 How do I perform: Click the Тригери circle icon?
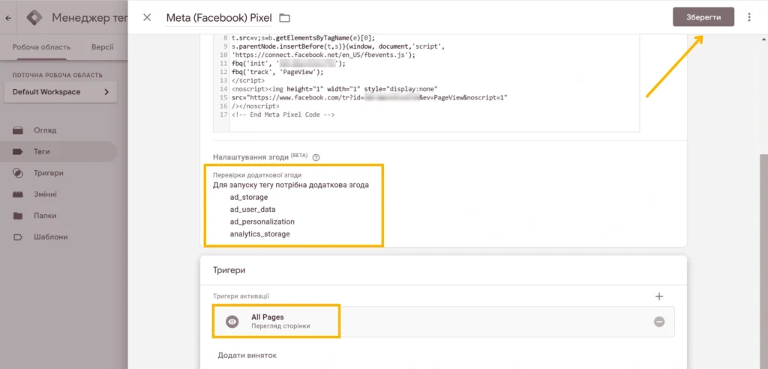pos(18,173)
